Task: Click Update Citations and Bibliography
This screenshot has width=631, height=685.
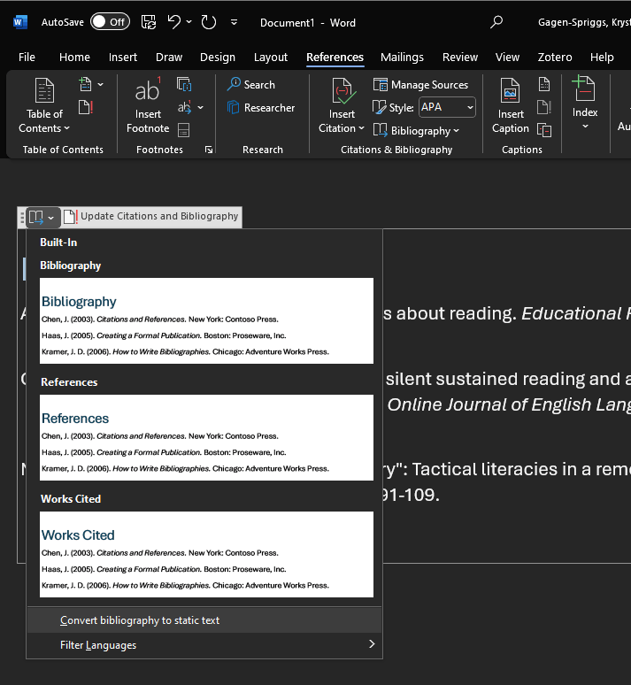Action: [x=151, y=217]
